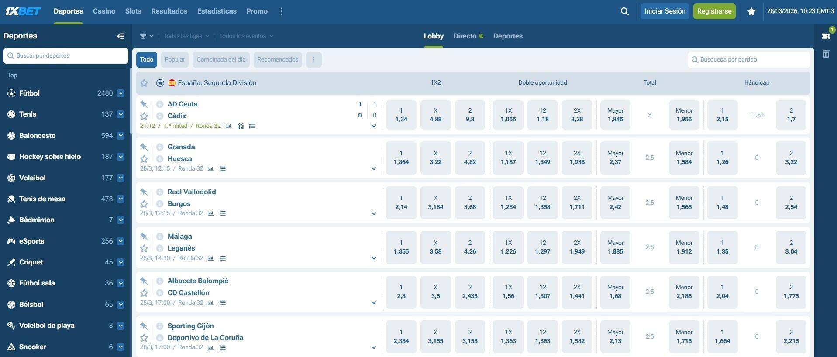This screenshot has height=357, width=837.
Task: Switch to the Deportes tab beside Directo
Action: (508, 36)
